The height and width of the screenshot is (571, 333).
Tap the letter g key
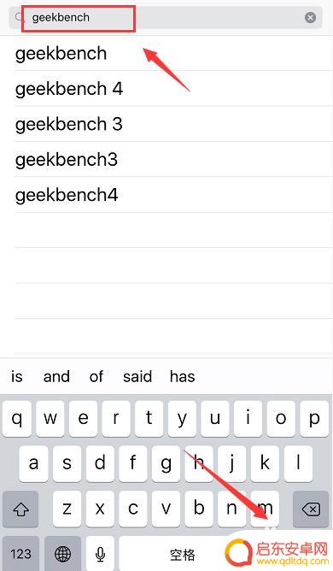pos(166,463)
